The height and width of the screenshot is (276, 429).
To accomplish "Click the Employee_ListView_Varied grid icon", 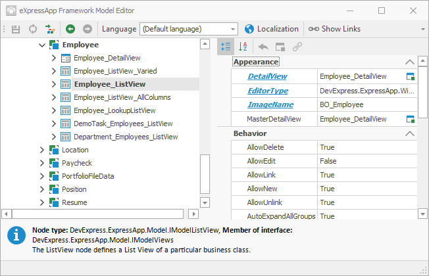I will click(x=65, y=71).
